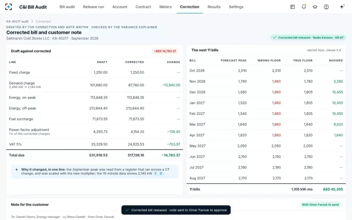Viewport: 352px width, 220px height.
Task: Open the sparkle AI assistant icon
Action: click(x=342, y=7)
